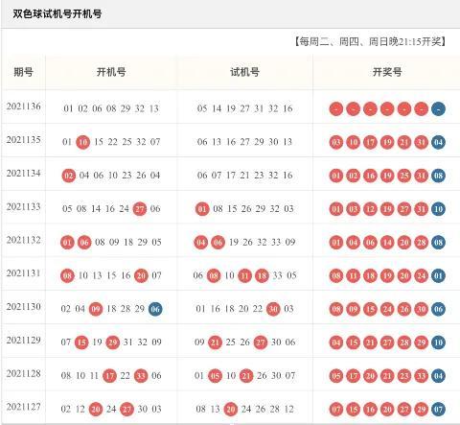Click blue ball 04 in row 2021128 开奖号

click(x=438, y=376)
